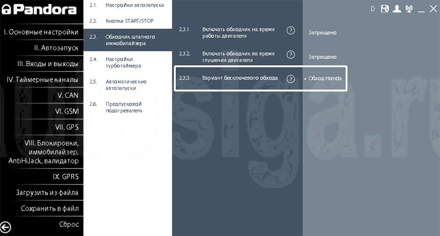The width and height of the screenshot is (440, 236).
Task: Select submenu '2.2. Кнопка START/STOP'
Action: (127, 21)
